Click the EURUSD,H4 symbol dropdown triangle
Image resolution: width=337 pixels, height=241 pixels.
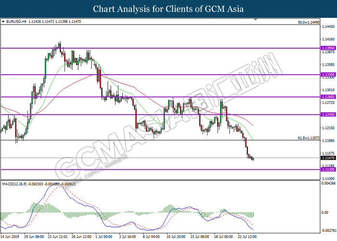pos(3,22)
